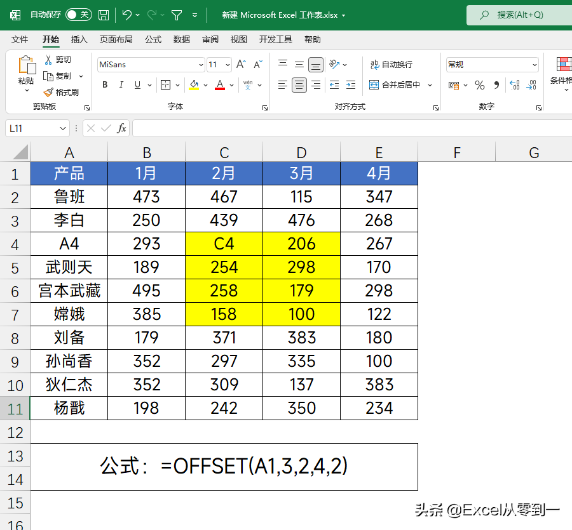Click the Undo arrow icon

(126, 15)
